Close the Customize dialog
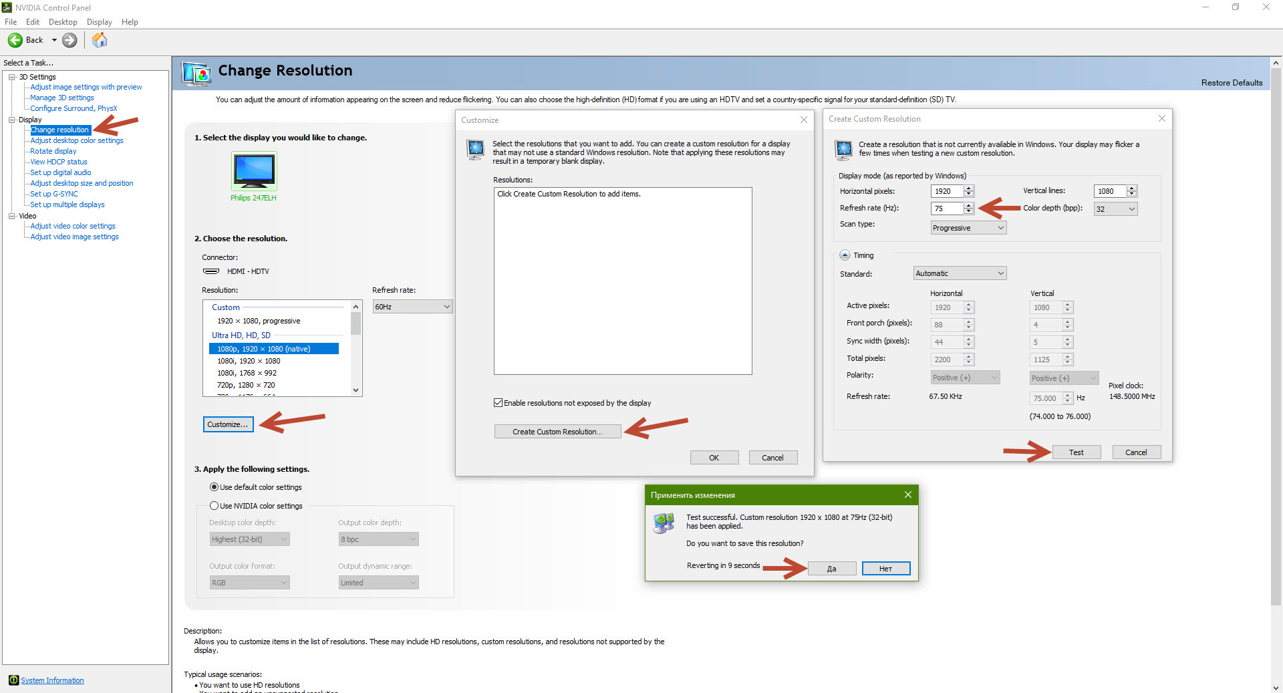 coord(804,120)
